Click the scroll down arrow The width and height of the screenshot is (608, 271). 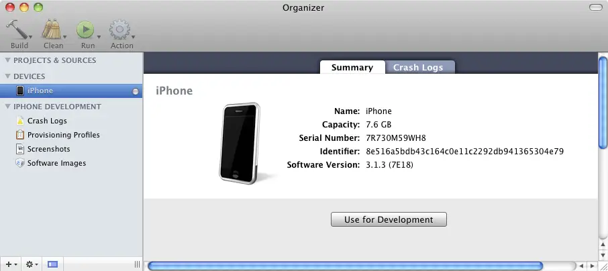(603, 254)
